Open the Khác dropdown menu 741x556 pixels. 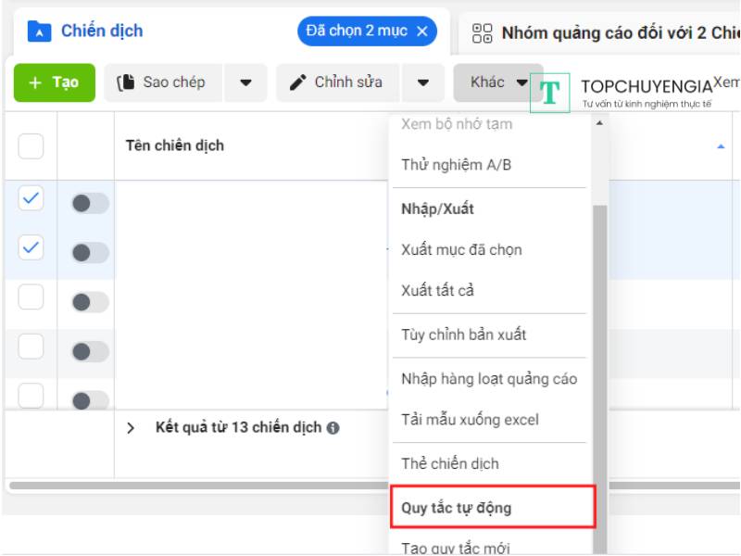coord(497,82)
